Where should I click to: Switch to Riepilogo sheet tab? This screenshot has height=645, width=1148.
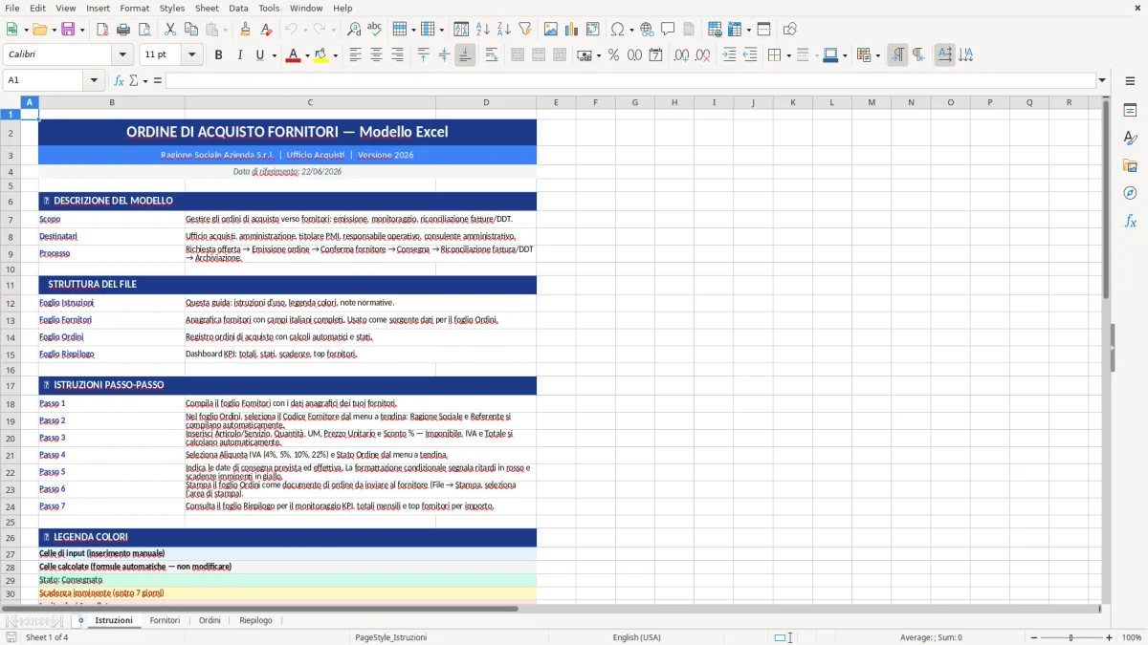255,620
